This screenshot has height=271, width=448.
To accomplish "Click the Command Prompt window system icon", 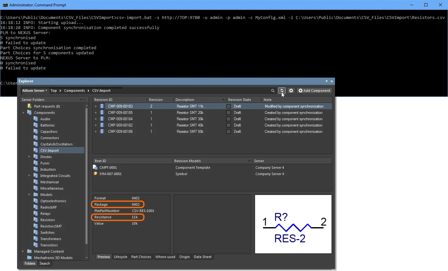I will pos(5,5).
